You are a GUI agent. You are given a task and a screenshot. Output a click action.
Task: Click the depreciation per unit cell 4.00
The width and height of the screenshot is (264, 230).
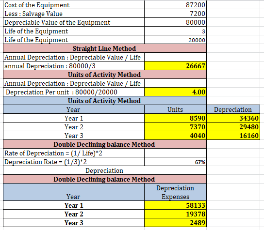175,92
